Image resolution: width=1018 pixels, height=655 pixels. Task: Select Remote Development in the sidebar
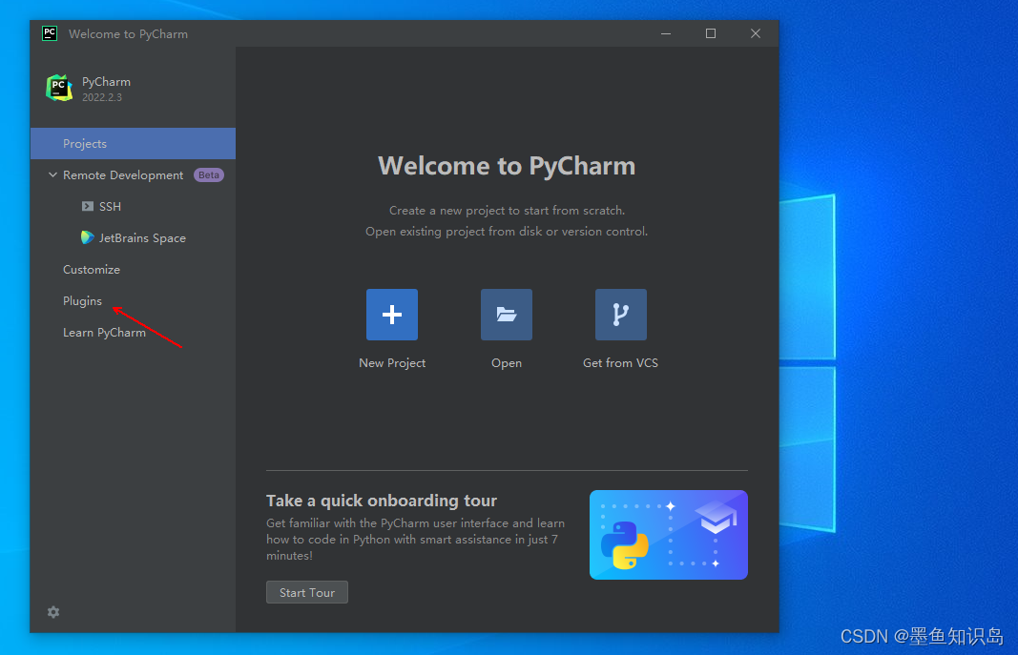[123, 175]
